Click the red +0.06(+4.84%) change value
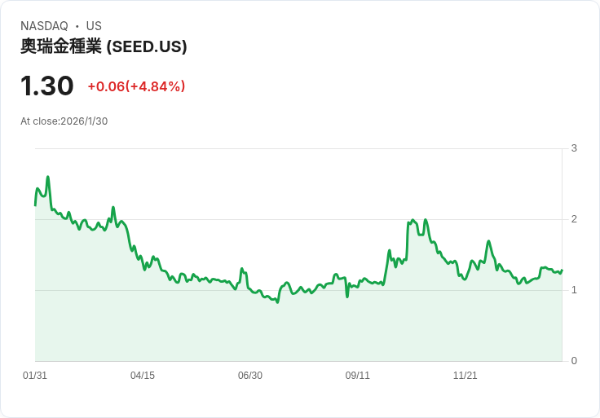Image resolution: width=600 pixels, height=418 pixels. click(x=136, y=86)
